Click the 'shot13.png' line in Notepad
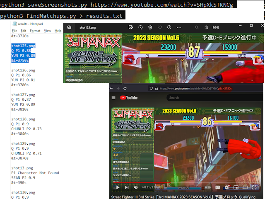265x199 pixels. pyautogui.click(x=22, y=168)
